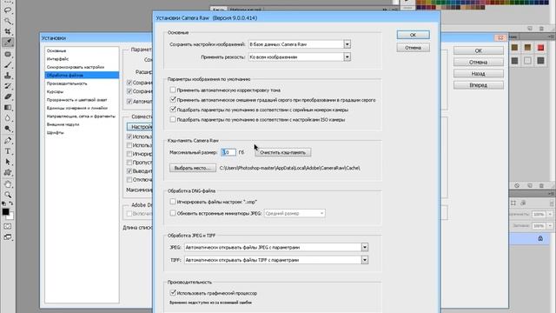The image size is (556, 313).
Task: Open Layers panel flyout menu
Action: click(x=551, y=193)
